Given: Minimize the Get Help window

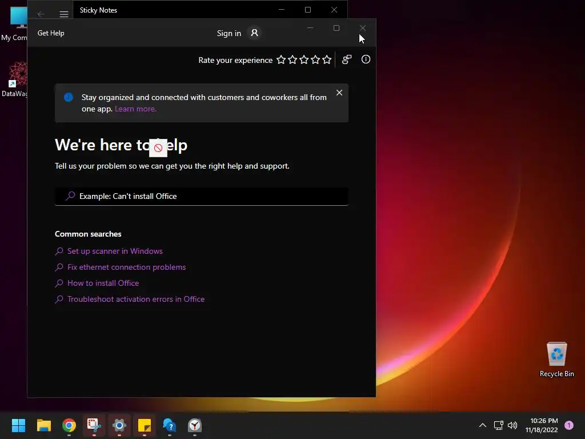Looking at the screenshot, I should pos(310,28).
